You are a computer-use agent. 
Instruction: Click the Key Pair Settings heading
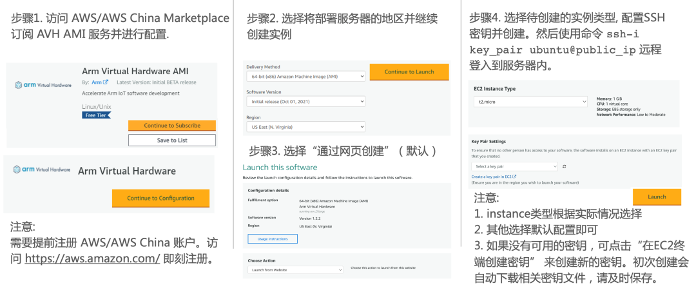pyautogui.click(x=488, y=142)
